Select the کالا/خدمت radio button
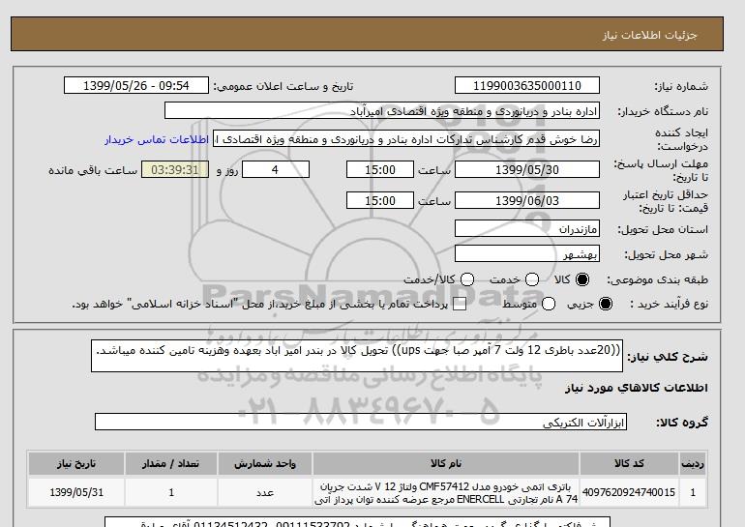The width and height of the screenshot is (745, 527). tap(467, 279)
